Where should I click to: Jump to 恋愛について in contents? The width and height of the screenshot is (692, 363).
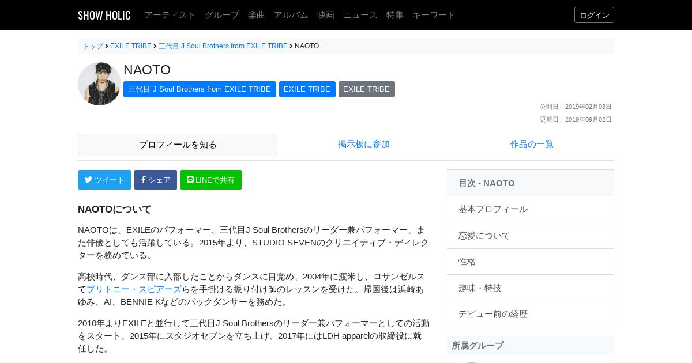click(x=531, y=236)
